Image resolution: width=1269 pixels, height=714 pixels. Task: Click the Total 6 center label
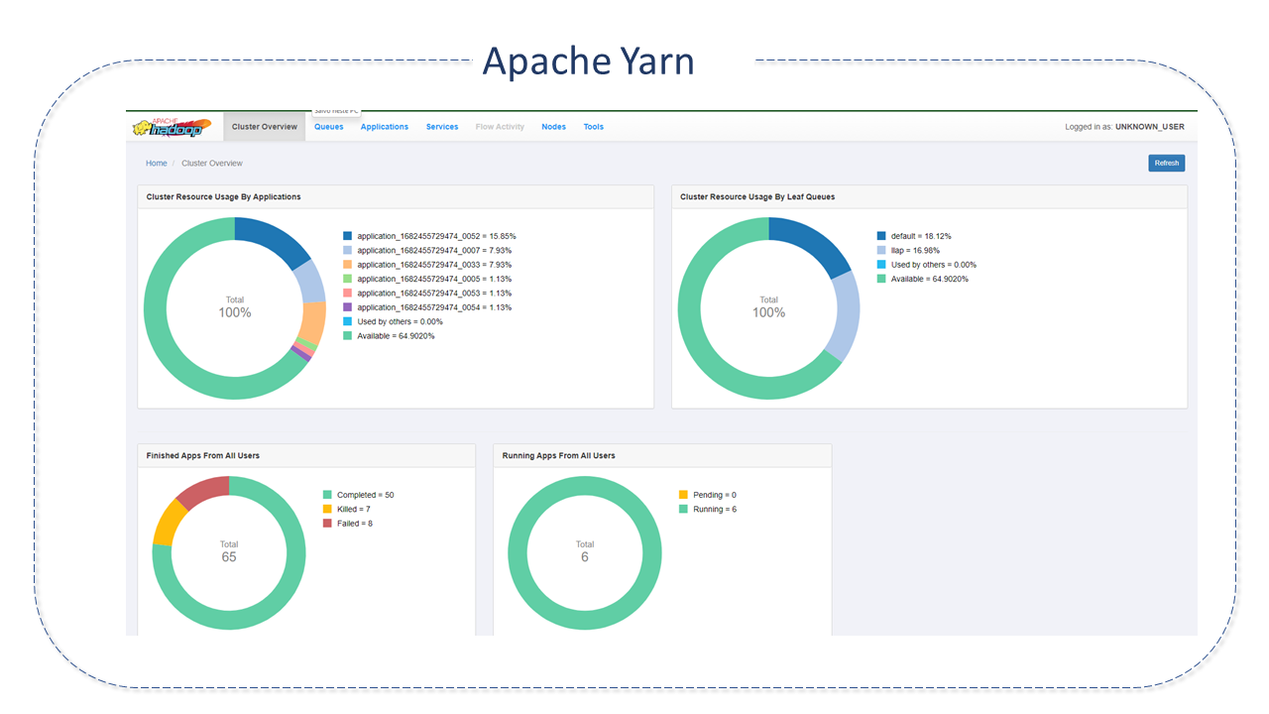(585, 551)
